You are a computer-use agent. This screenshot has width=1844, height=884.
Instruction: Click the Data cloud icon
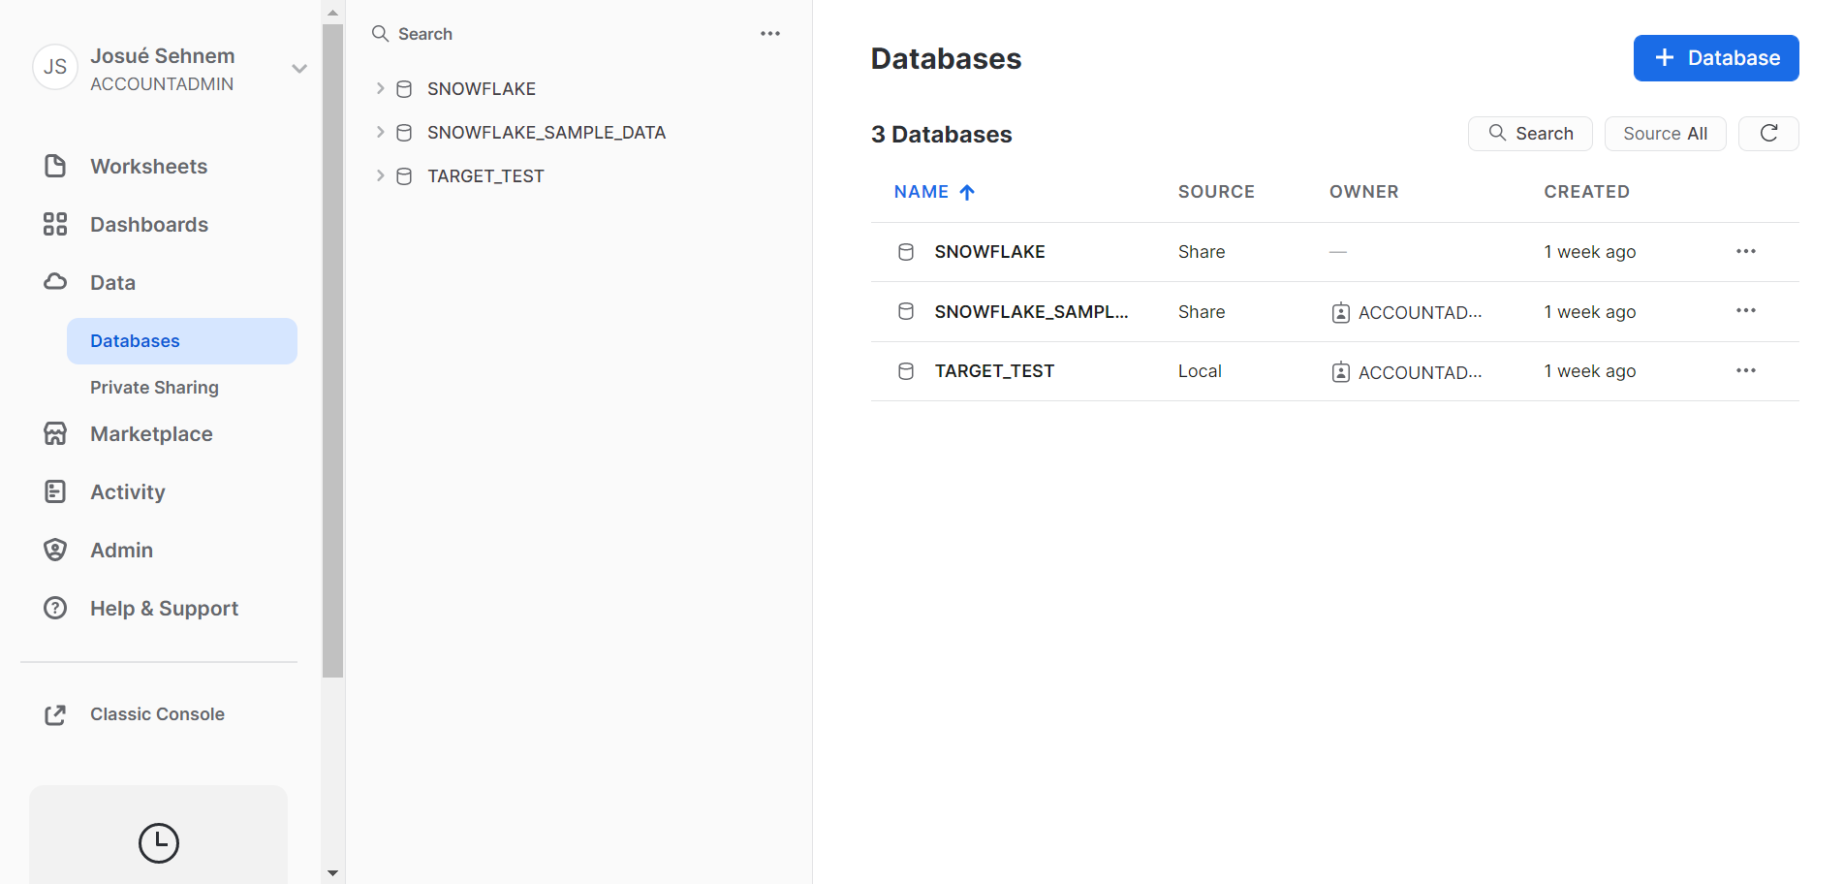(55, 282)
